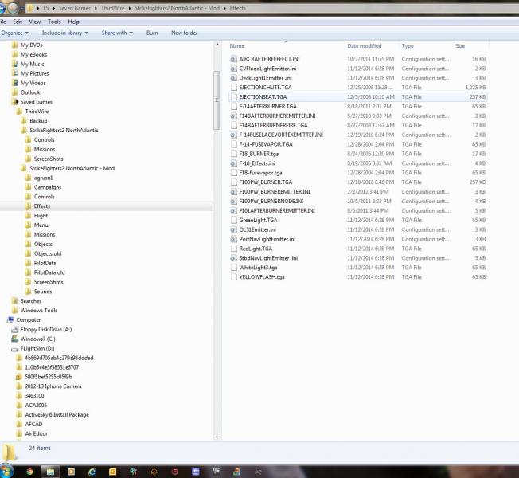Click the Windows Start orb
519x478 pixels.
click(x=7, y=472)
